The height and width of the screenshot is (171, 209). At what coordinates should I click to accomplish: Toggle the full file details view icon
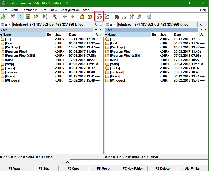tap(20, 17)
